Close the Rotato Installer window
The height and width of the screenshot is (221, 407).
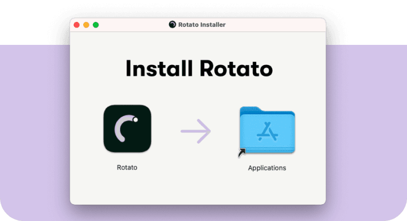pos(76,25)
